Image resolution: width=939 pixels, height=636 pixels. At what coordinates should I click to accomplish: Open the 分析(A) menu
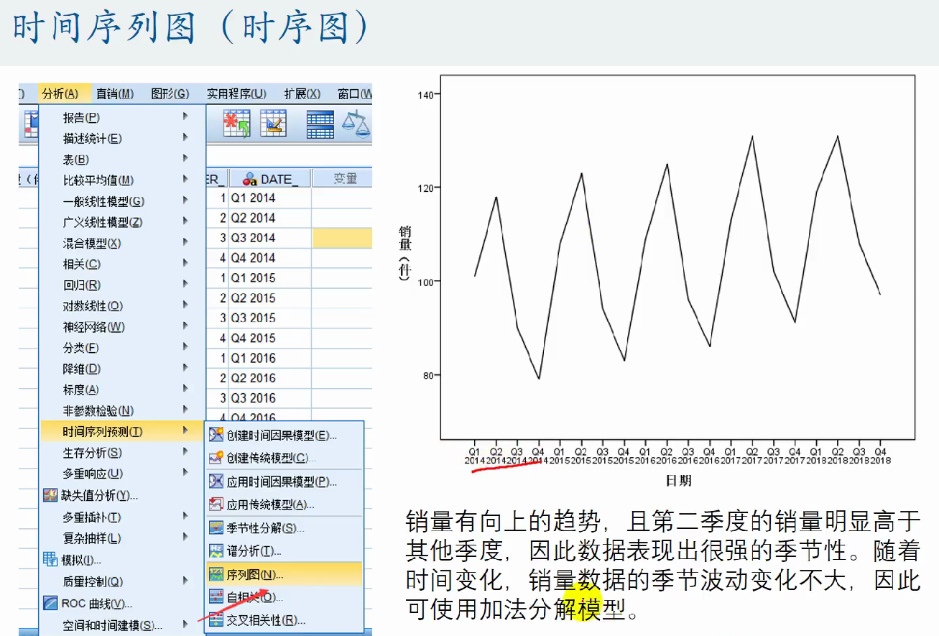(60, 93)
